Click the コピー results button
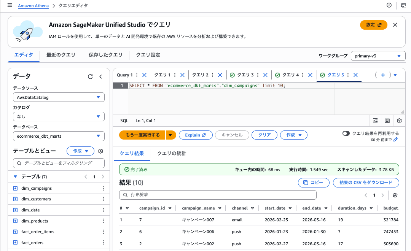The width and height of the screenshot is (411, 251). point(314,183)
